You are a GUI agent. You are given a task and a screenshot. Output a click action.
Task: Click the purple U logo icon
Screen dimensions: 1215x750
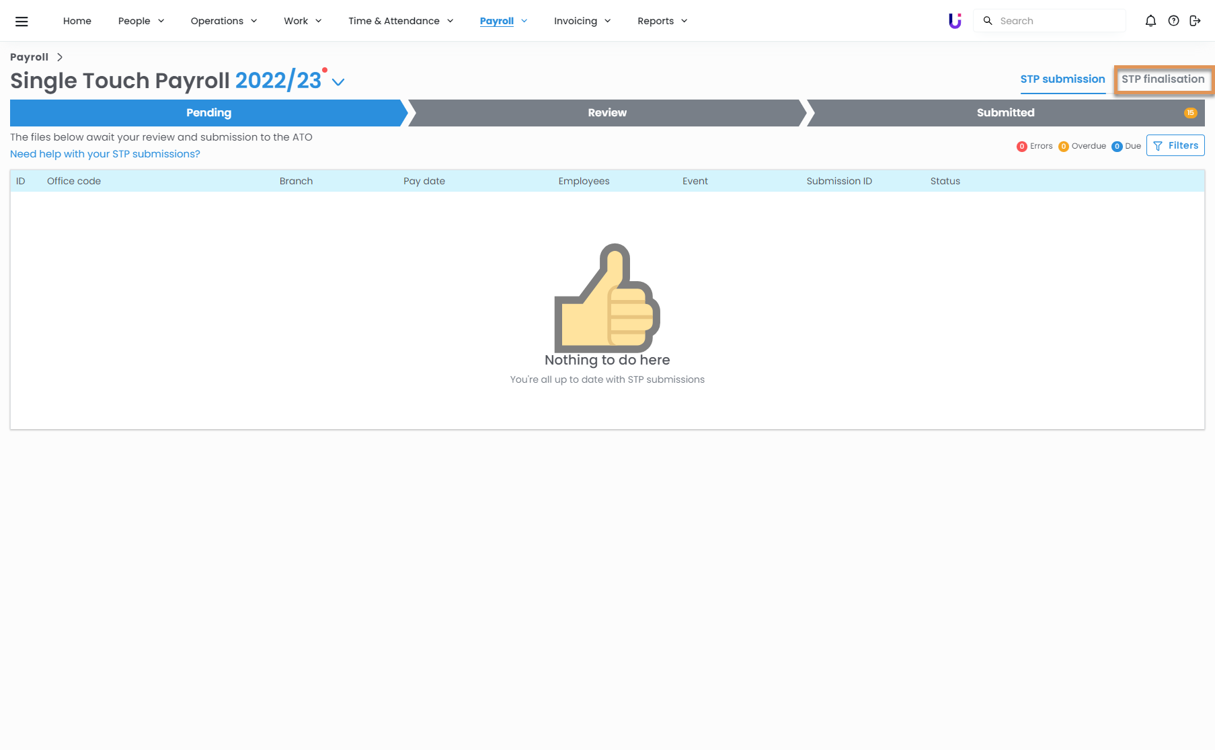[955, 21]
